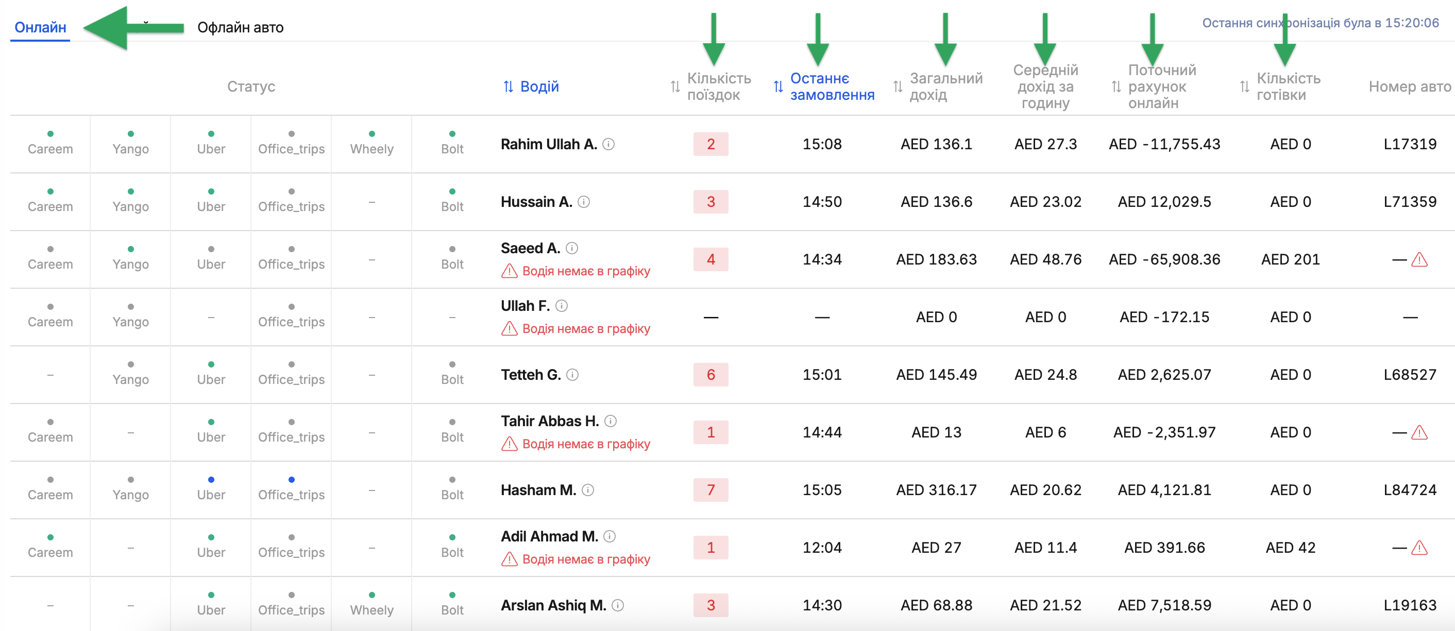Viewport: 1455px width, 631px height.
Task: Open info icon next to Saeed A.
Action: [571, 249]
